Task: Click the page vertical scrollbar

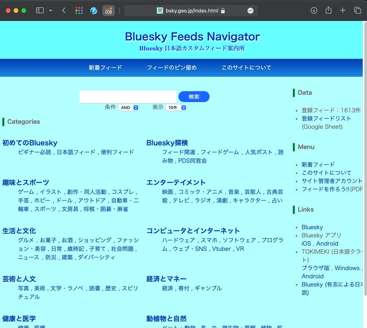Action: point(365,159)
